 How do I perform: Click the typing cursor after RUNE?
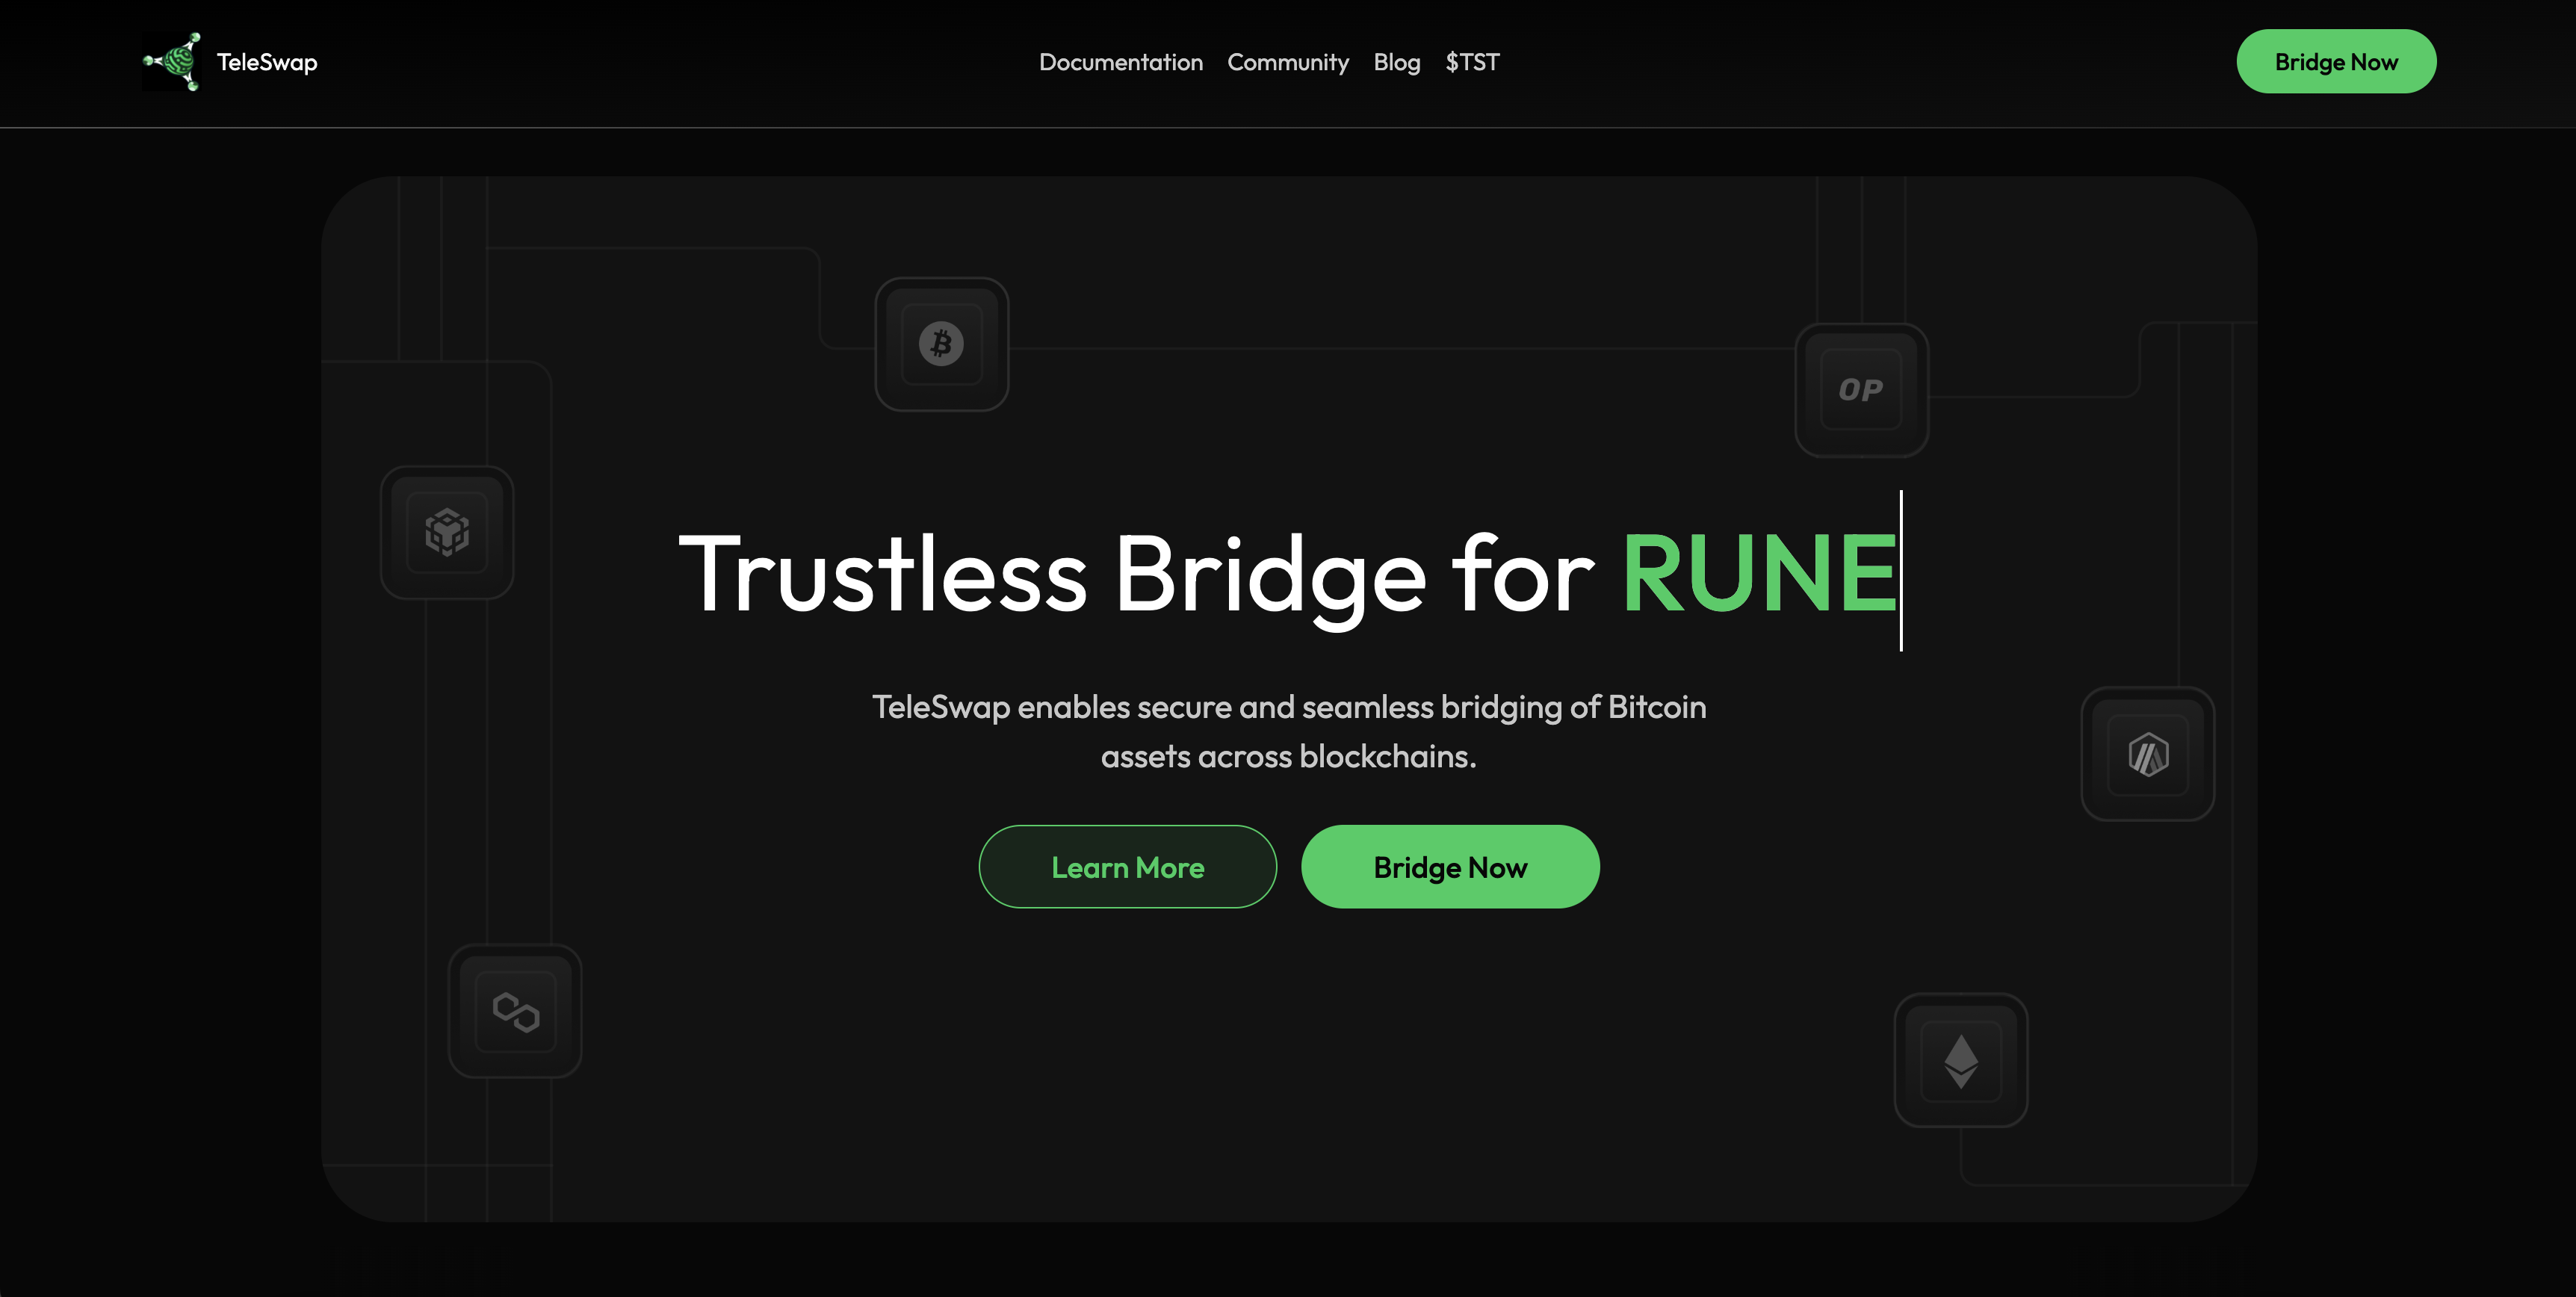(x=1900, y=571)
